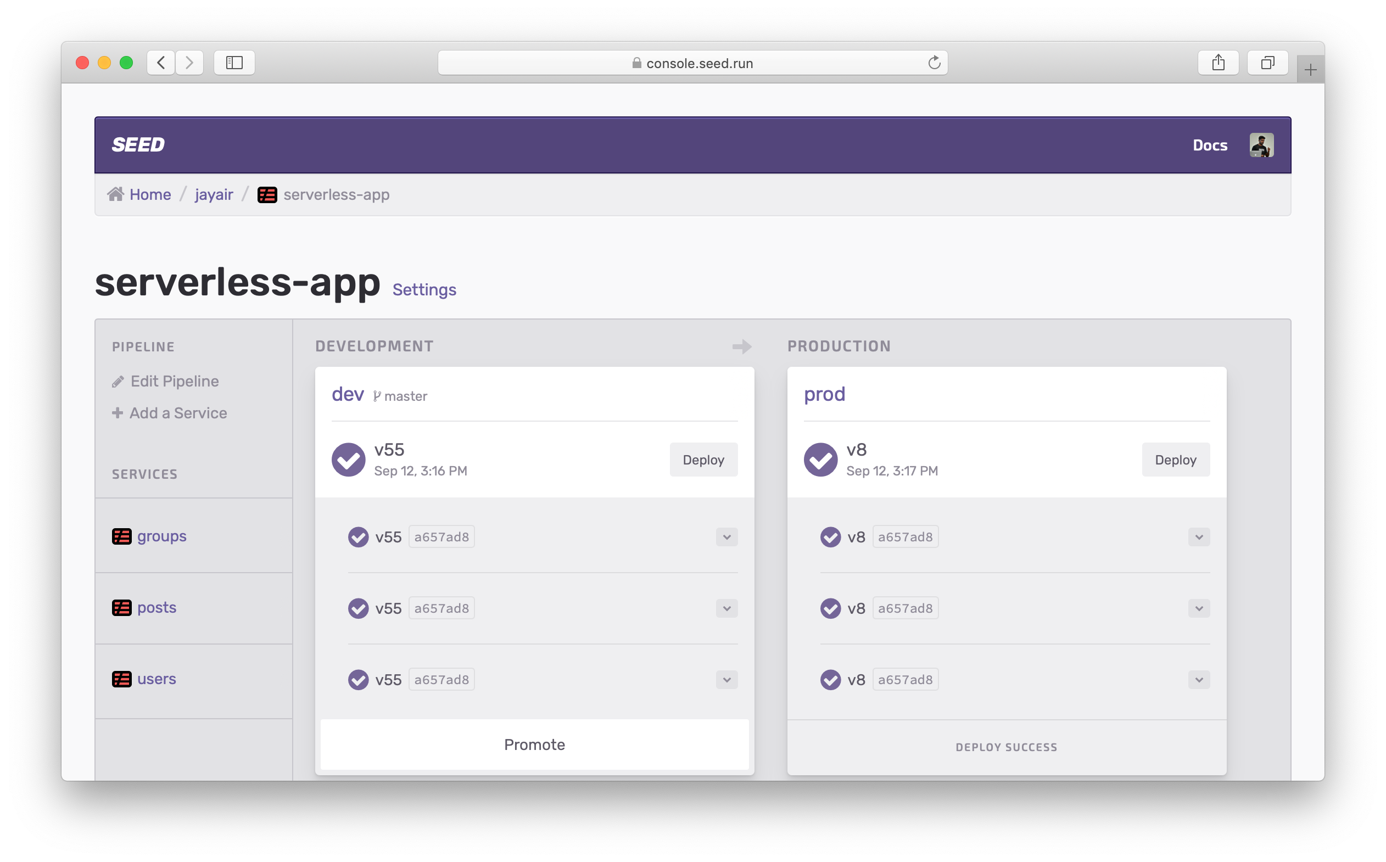1386x862 pixels.
Task: Reload the page with the refresh icon
Action: pyautogui.click(x=934, y=63)
